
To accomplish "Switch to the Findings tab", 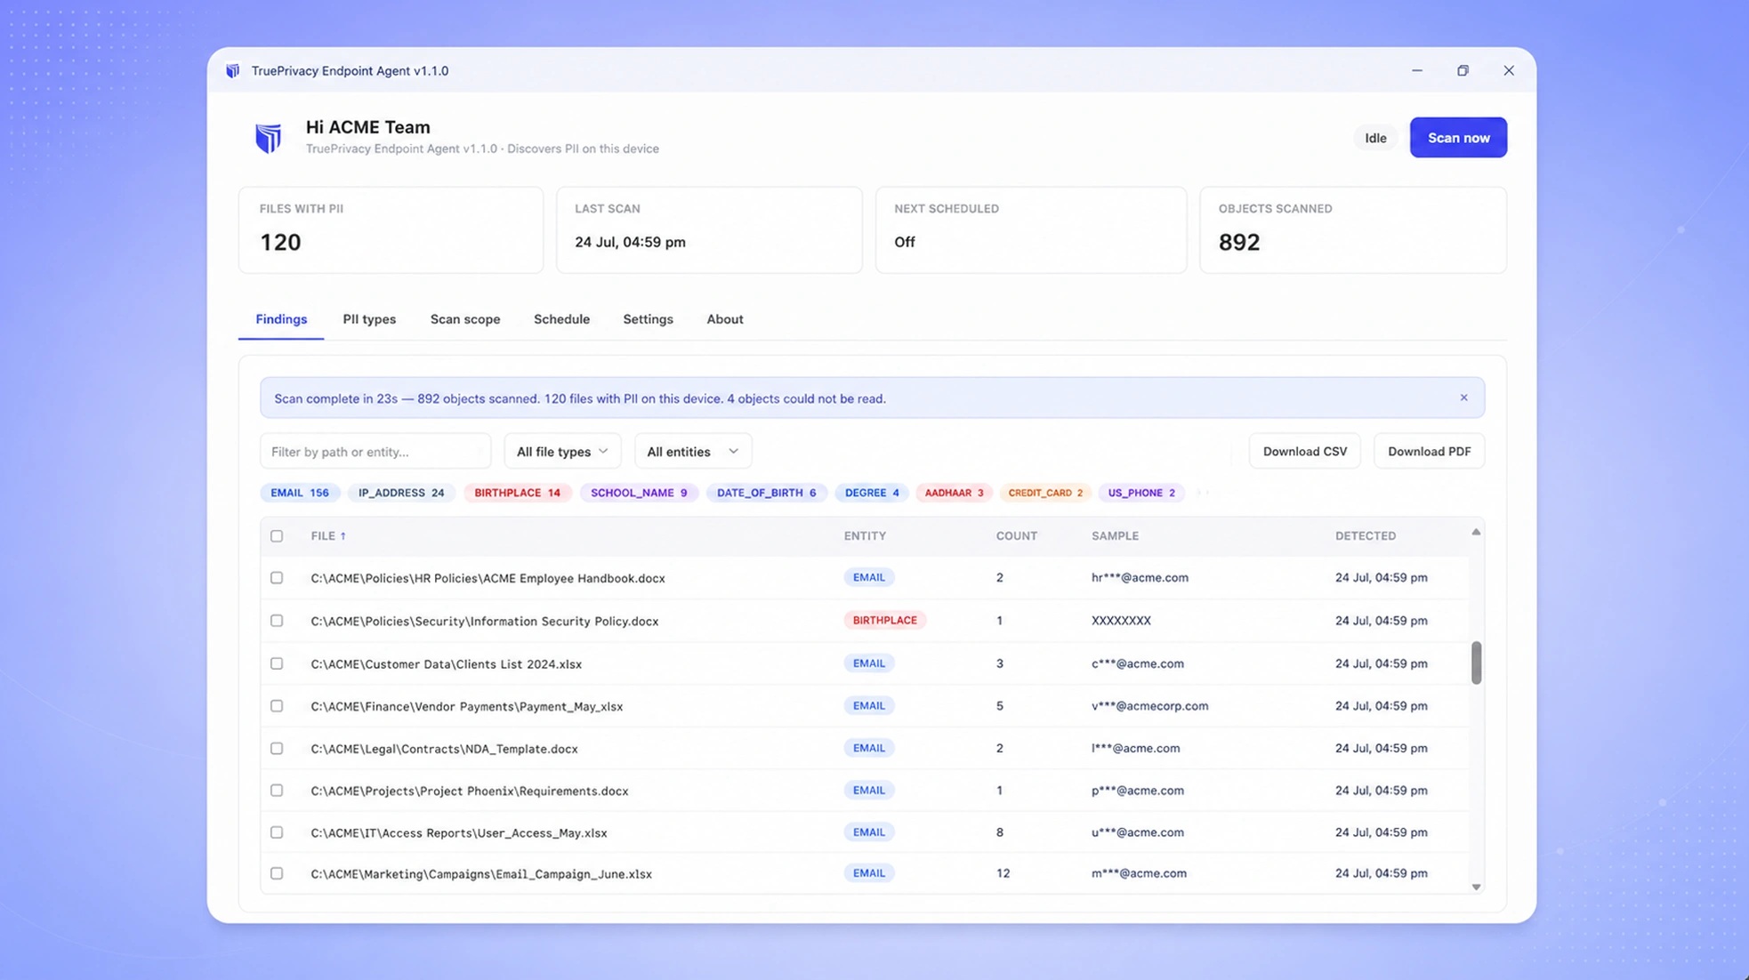I will pyautogui.click(x=281, y=319).
